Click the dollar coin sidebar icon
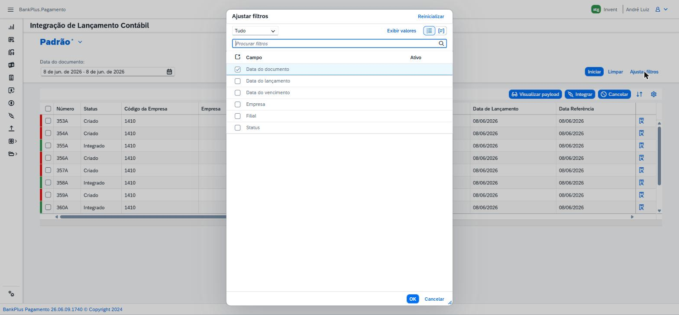The height and width of the screenshot is (315, 679). point(11,103)
